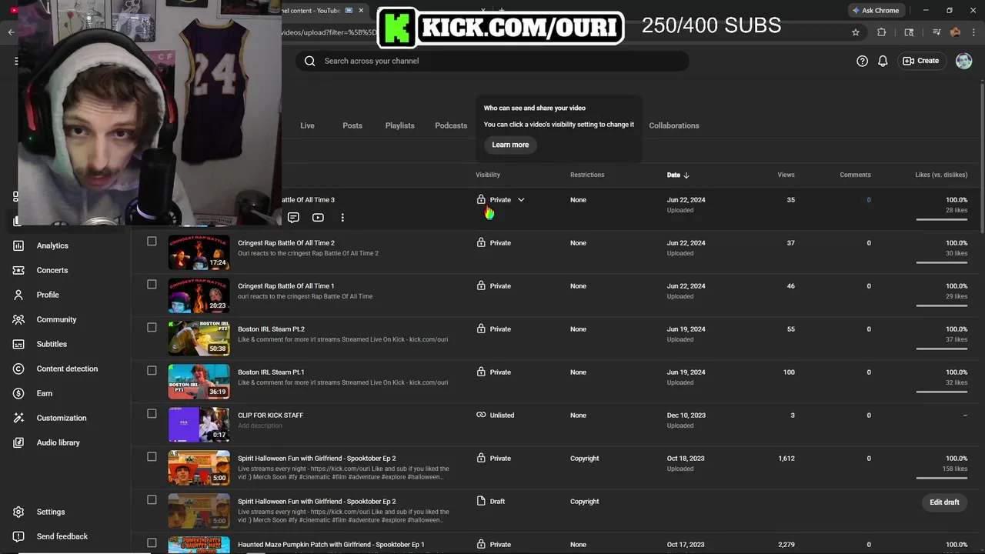Change Private visibility of Spirit Halloween Fun
Screen dimensions: 985x554
click(x=493, y=459)
